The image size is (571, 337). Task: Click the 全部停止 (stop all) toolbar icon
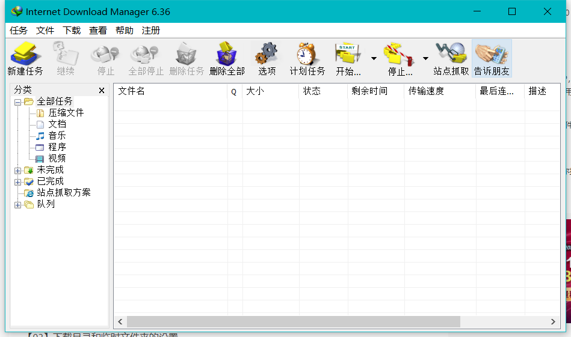click(146, 58)
